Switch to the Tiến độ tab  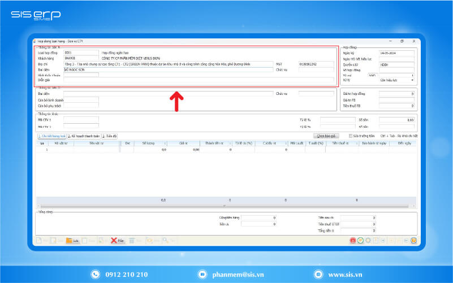click(110, 136)
